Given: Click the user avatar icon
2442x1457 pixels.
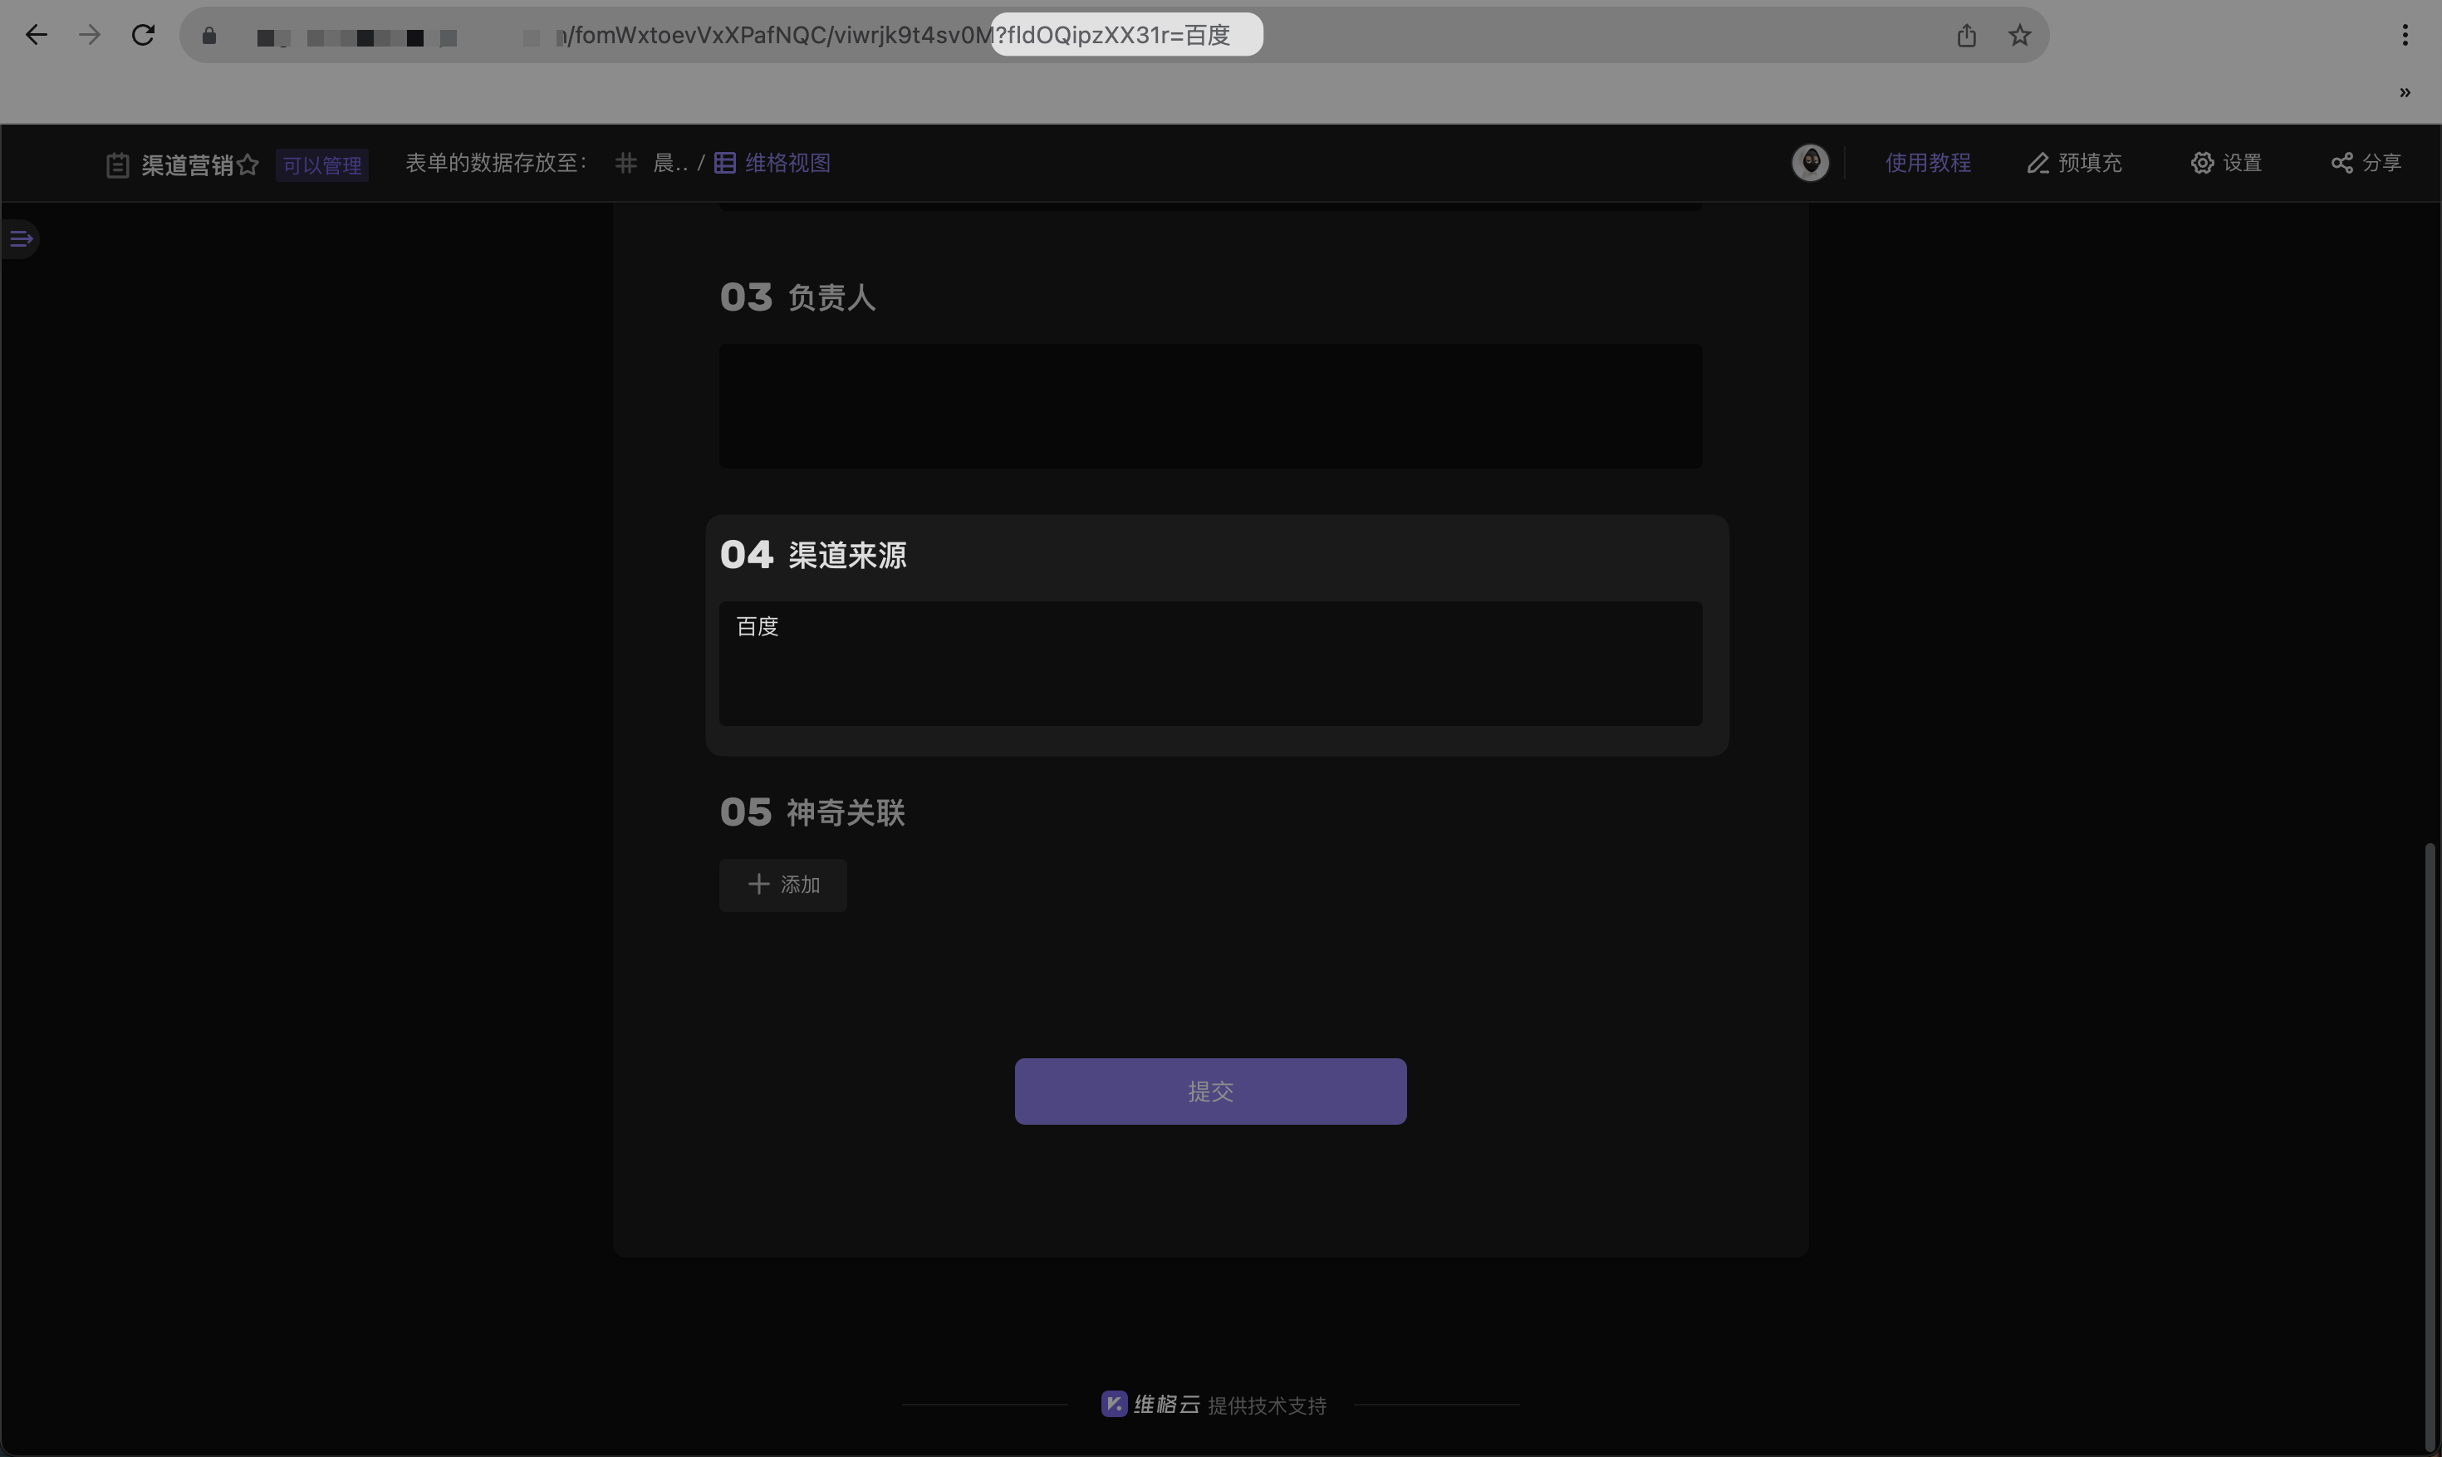Looking at the screenshot, I should click(1810, 163).
